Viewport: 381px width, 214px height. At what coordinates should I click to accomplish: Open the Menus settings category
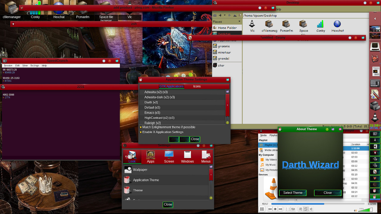206,157
